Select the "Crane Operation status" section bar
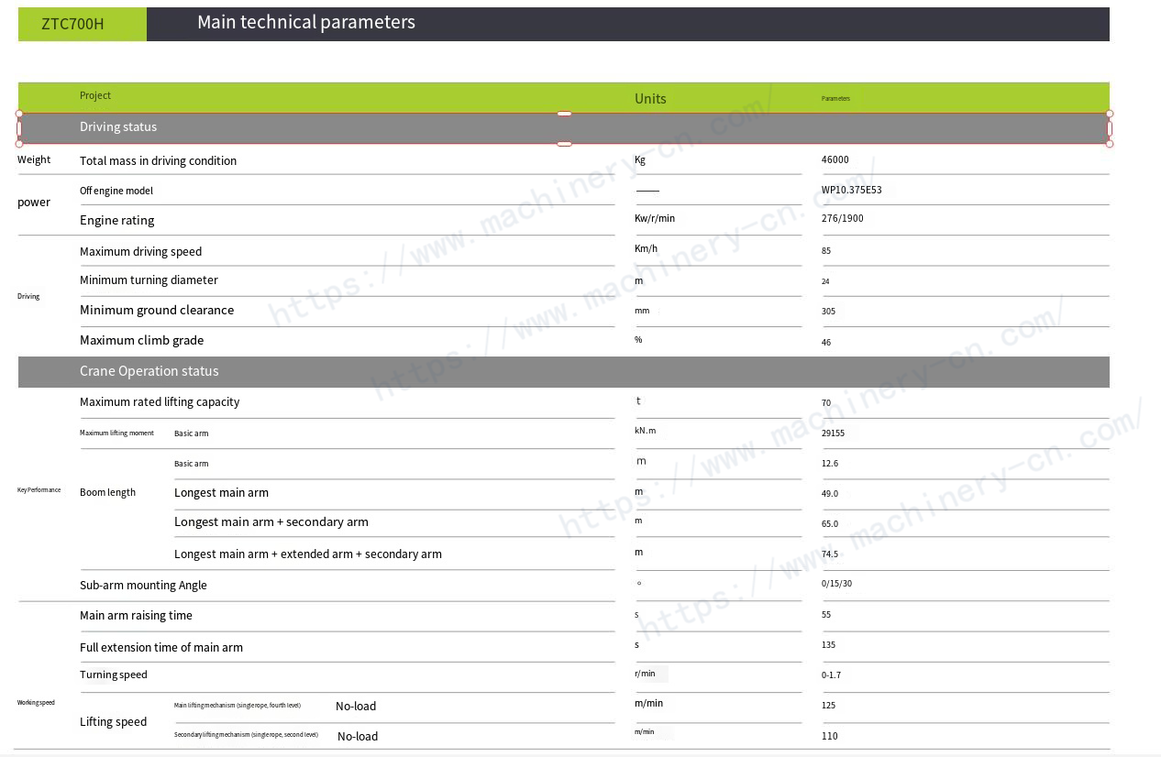Image resolution: width=1161 pixels, height=757 pixels. pos(564,371)
